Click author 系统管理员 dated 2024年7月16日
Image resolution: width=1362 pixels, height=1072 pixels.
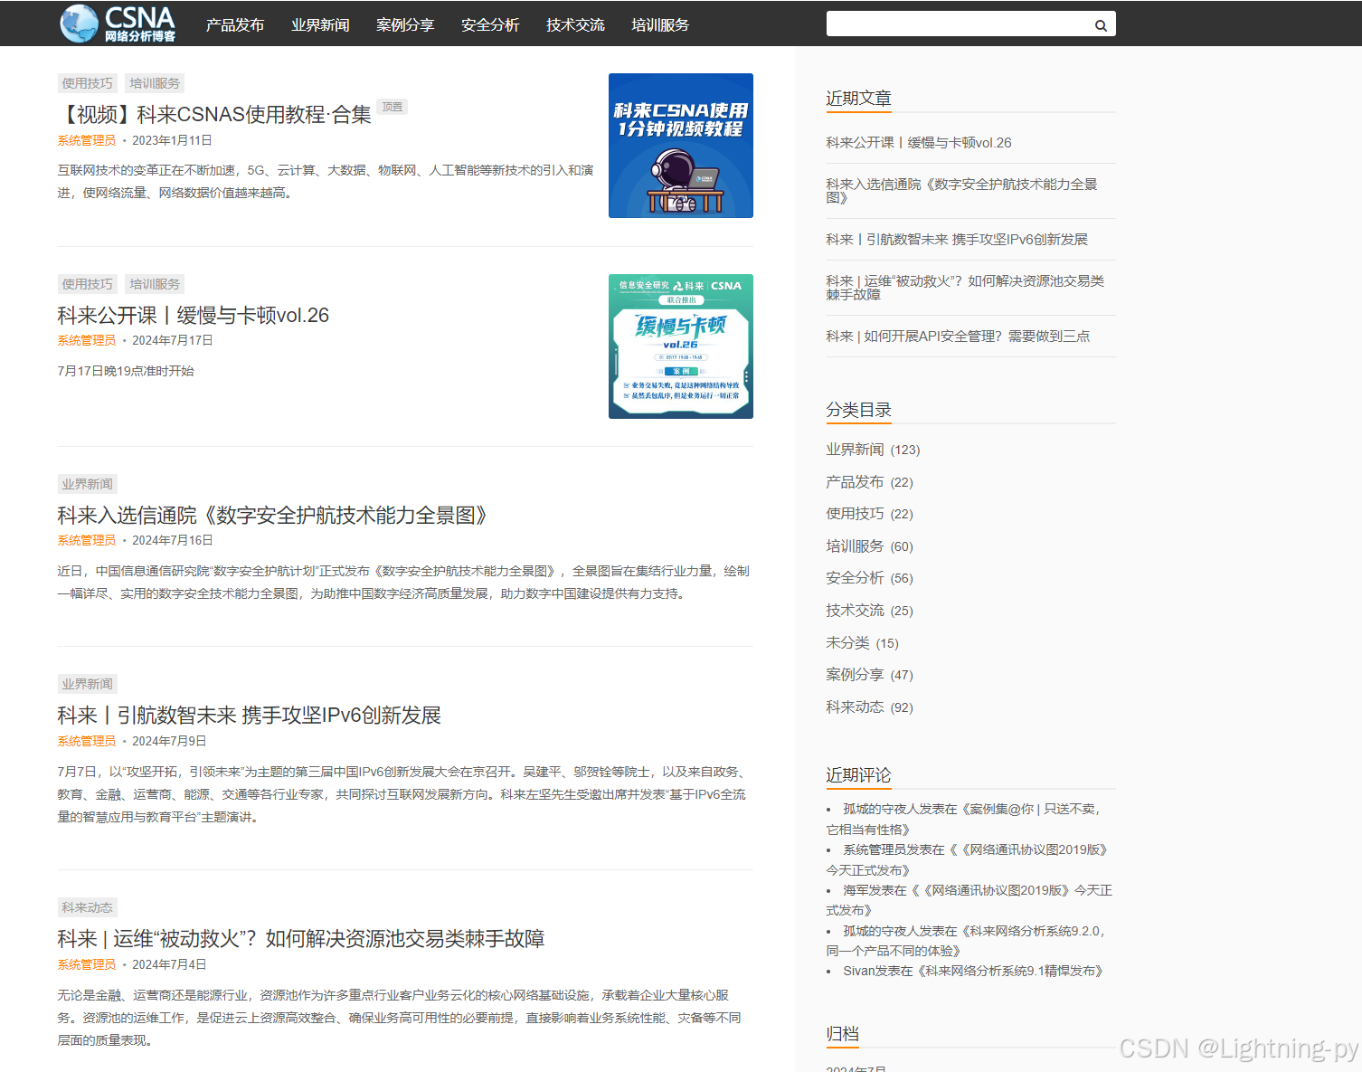coord(87,540)
